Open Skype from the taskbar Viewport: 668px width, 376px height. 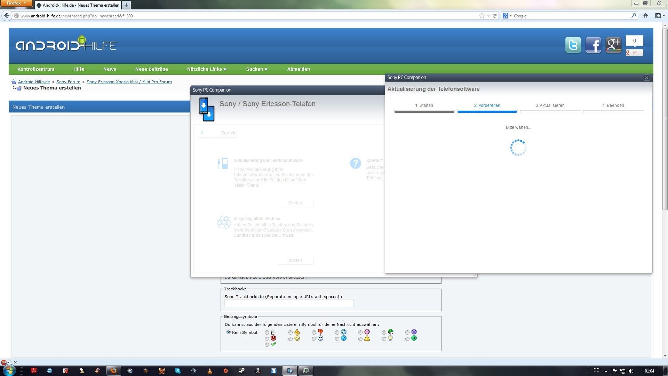point(178,371)
